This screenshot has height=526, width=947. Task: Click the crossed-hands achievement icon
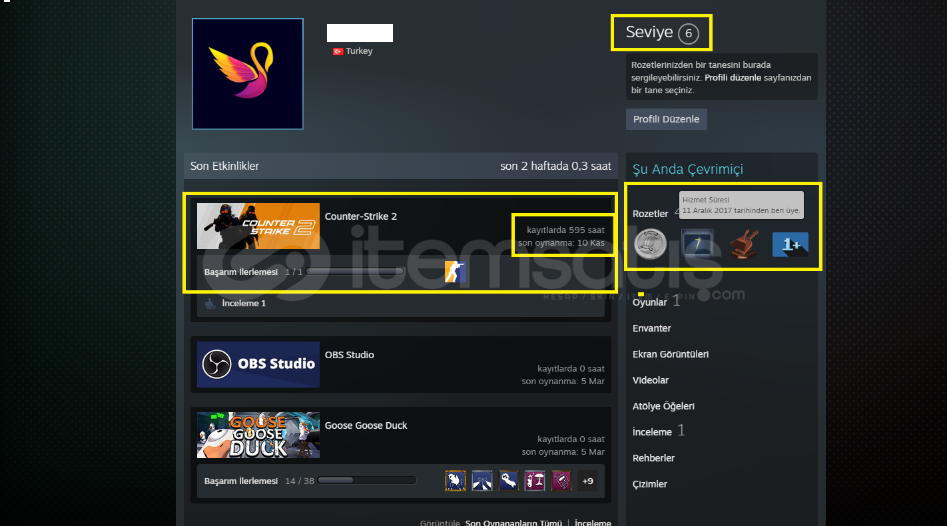click(x=482, y=481)
